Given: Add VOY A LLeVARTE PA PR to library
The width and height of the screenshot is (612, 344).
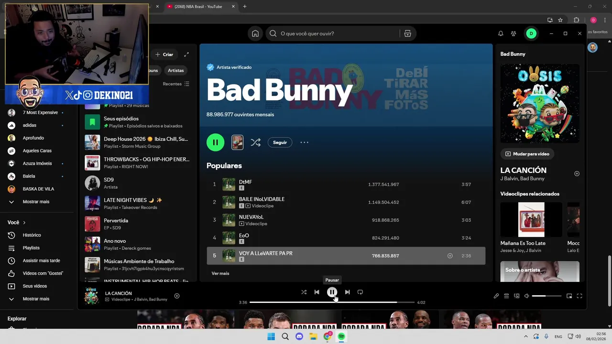Looking at the screenshot, I should coord(450,256).
